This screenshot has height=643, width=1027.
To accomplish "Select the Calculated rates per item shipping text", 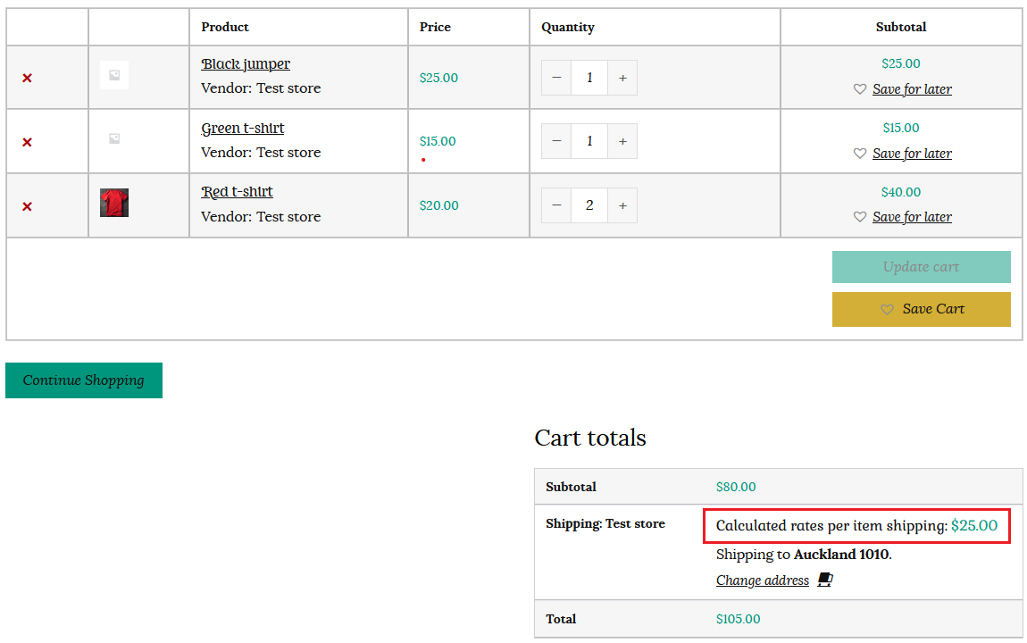I will 856,526.
